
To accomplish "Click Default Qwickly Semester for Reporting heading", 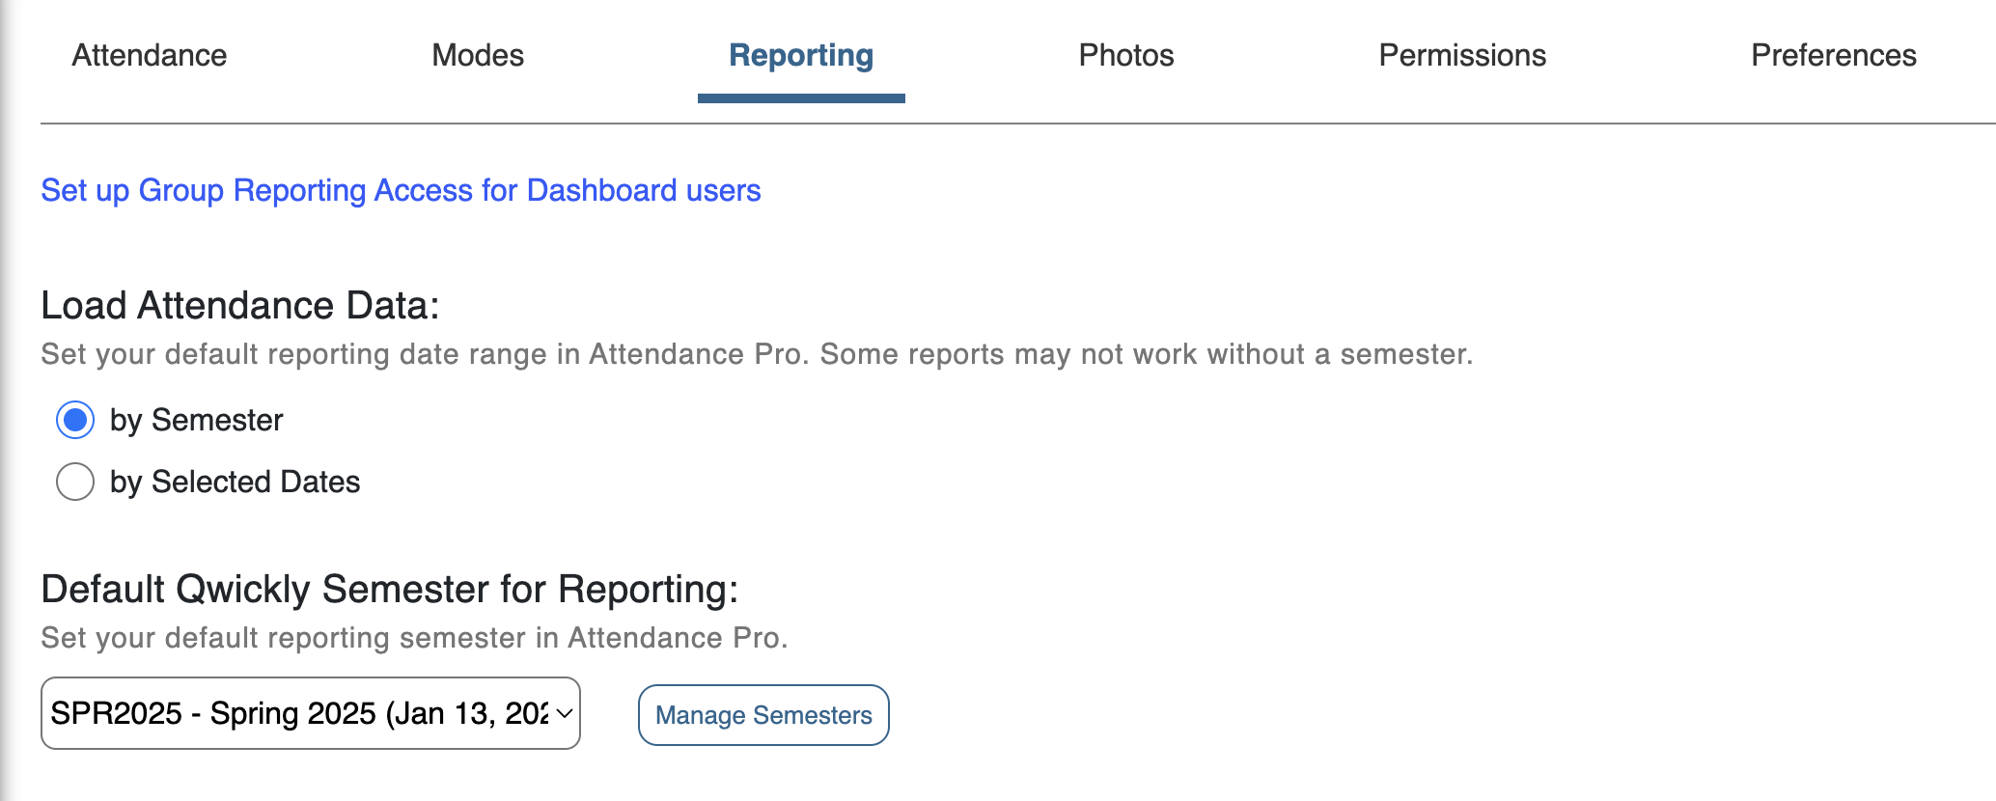I will pos(389,590).
